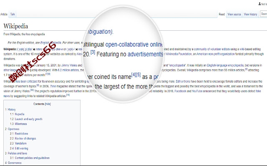Follow the 'wiki-based editing' link

click(x=250, y=49)
